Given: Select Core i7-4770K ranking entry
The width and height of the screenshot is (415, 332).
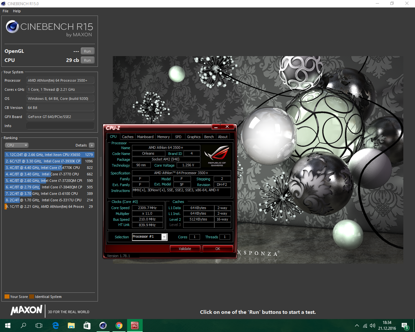Looking at the screenshot, I should pos(49,168).
